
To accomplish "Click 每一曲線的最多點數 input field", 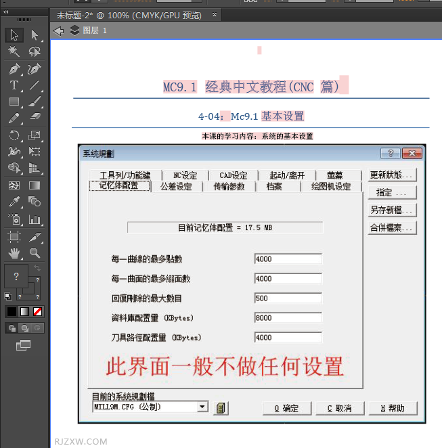I will [x=288, y=259].
